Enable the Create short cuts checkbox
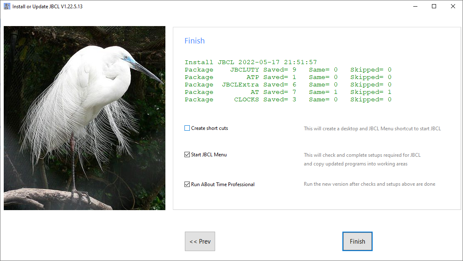Screen dimensions: 463x261 click(187, 128)
